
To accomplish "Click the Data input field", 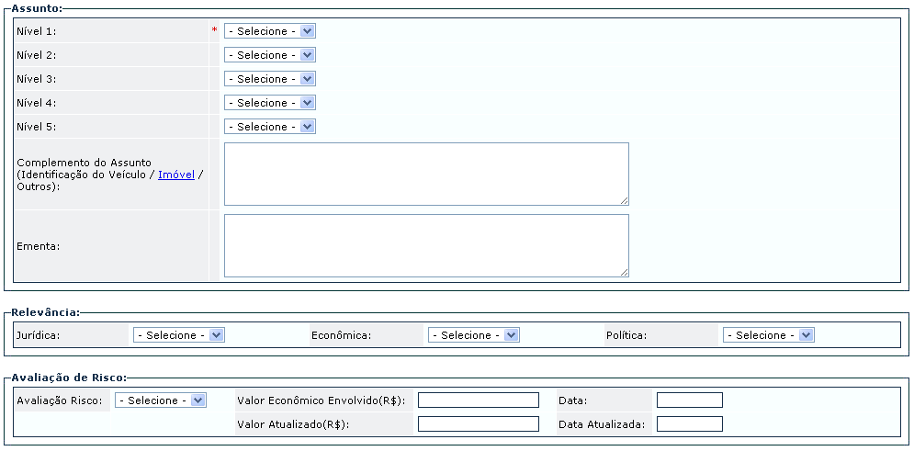I will (x=690, y=400).
